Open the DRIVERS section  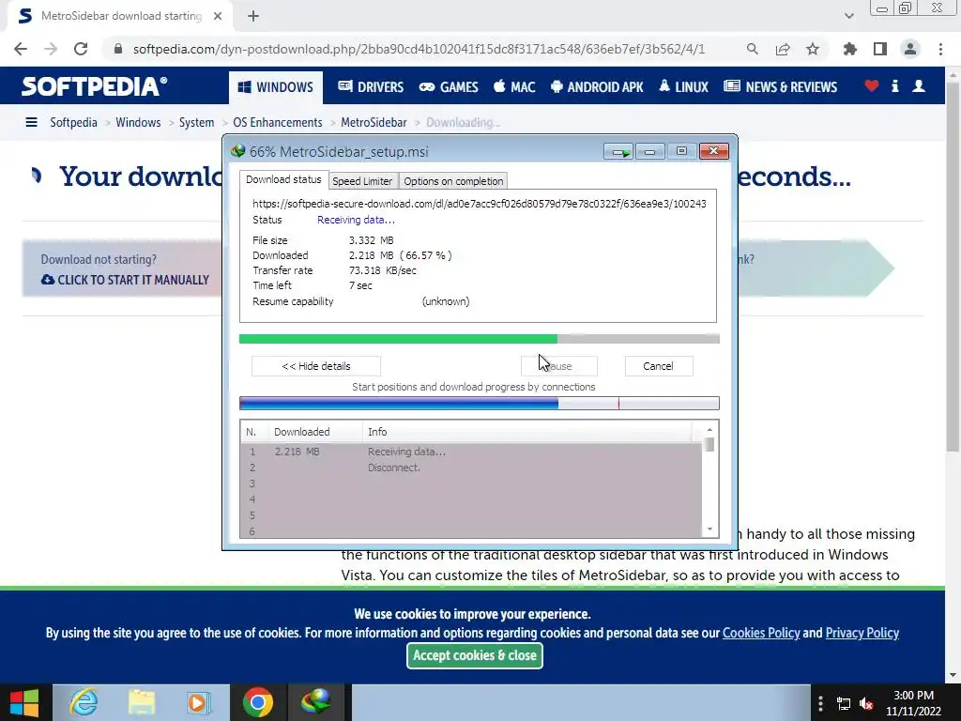tap(371, 87)
